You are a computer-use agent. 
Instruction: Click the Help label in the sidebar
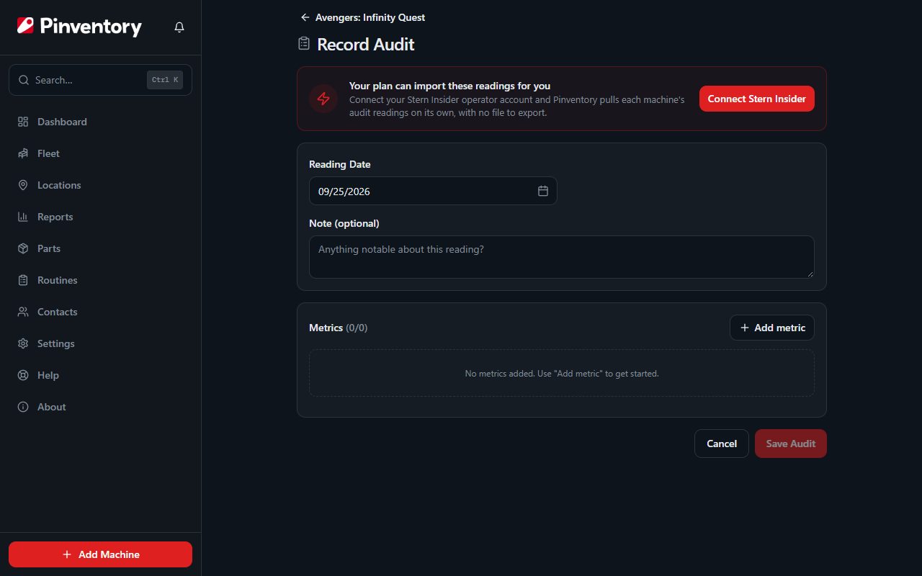(48, 375)
